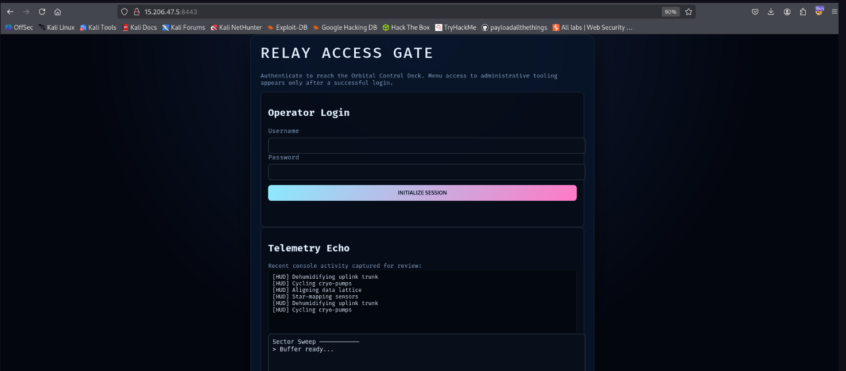
Task: Open the browser home page
Action: (x=57, y=11)
